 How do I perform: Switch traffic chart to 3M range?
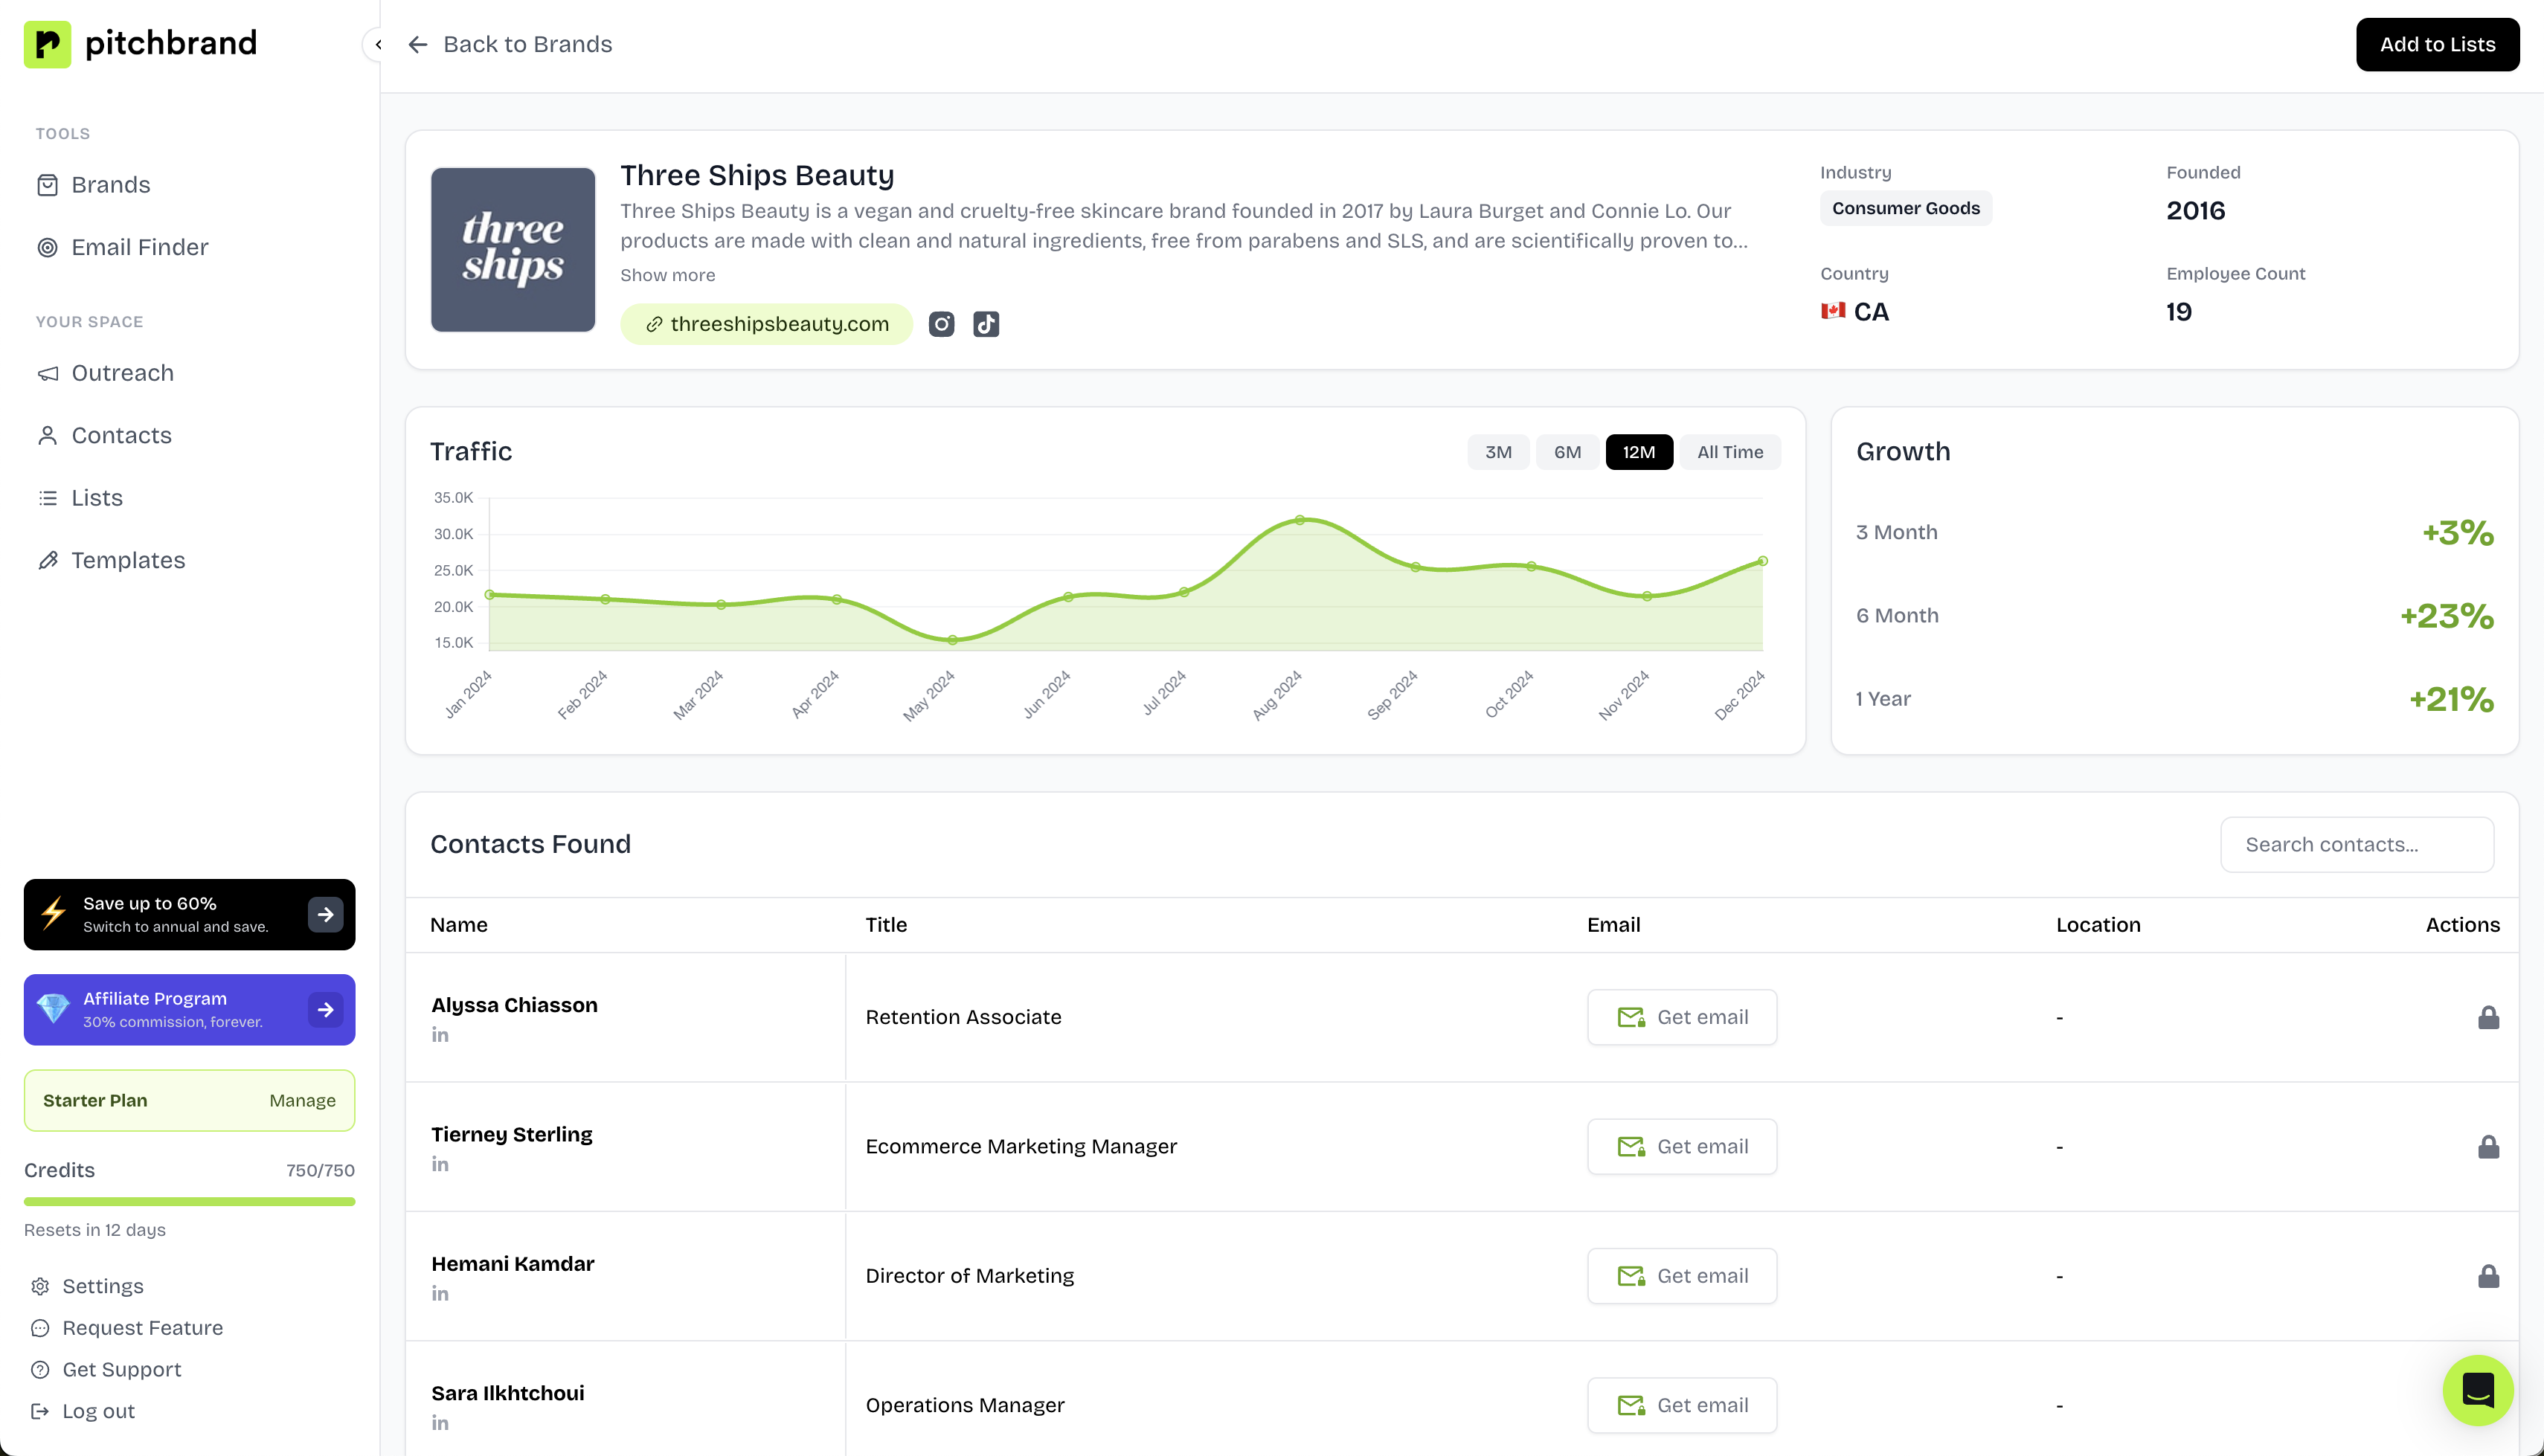(1497, 452)
